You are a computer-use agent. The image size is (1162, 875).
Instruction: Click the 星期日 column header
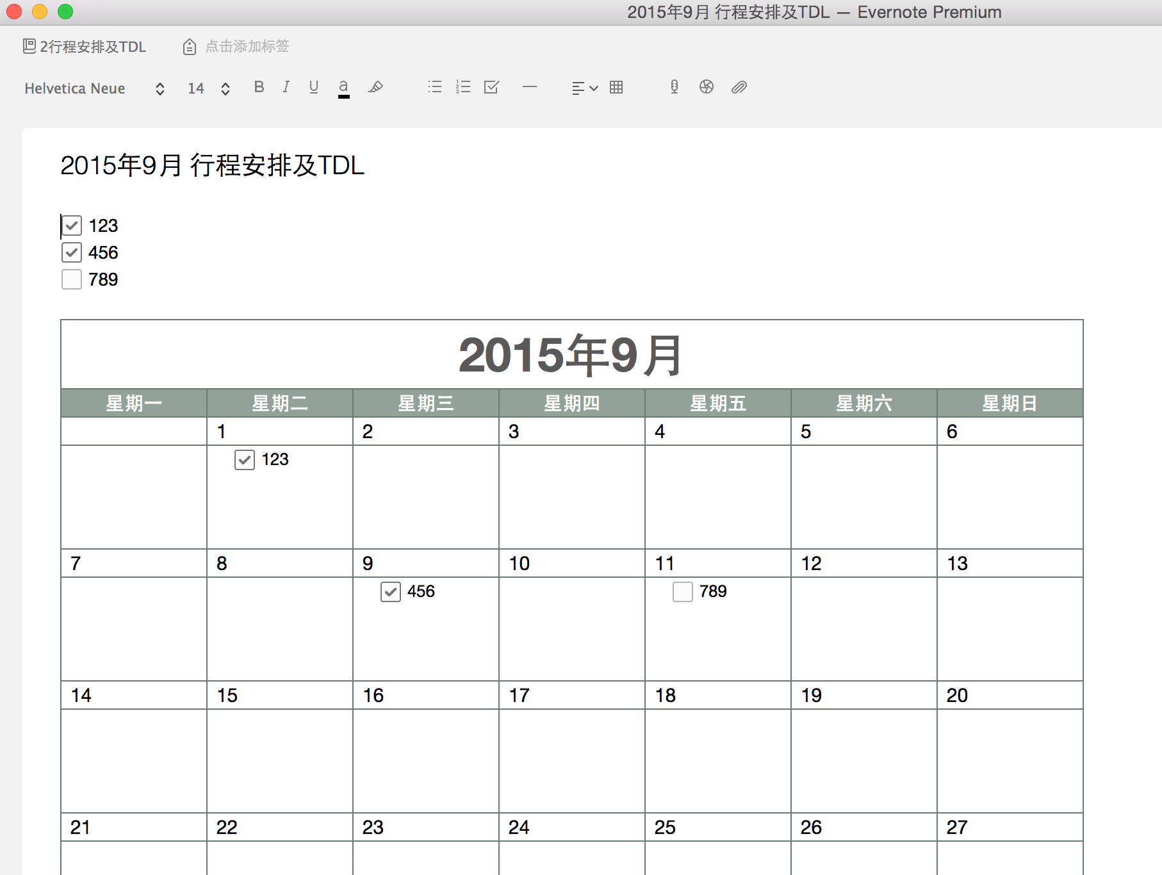pos(1010,403)
